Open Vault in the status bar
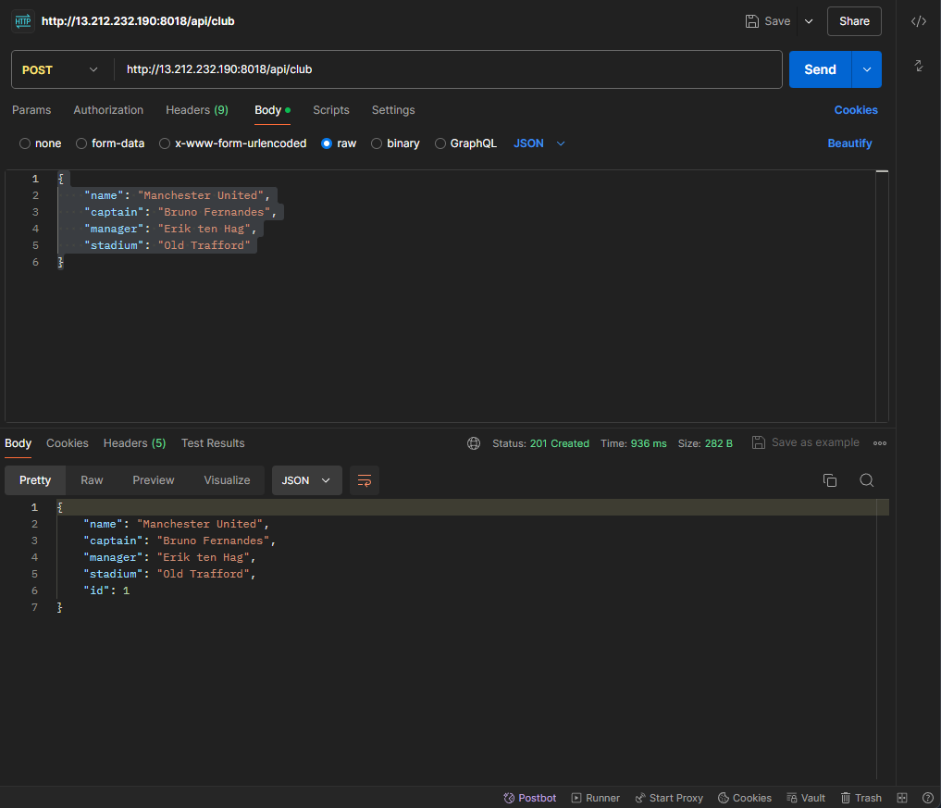This screenshot has height=808, width=941. (806, 798)
